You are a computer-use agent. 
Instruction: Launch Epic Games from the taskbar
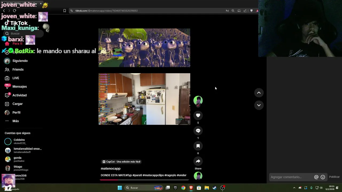(176, 188)
